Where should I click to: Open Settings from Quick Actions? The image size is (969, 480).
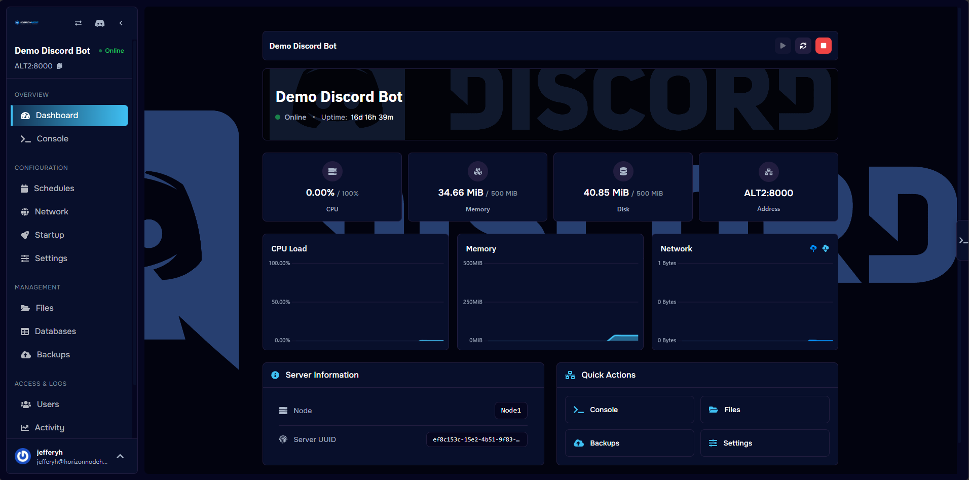[765, 443]
